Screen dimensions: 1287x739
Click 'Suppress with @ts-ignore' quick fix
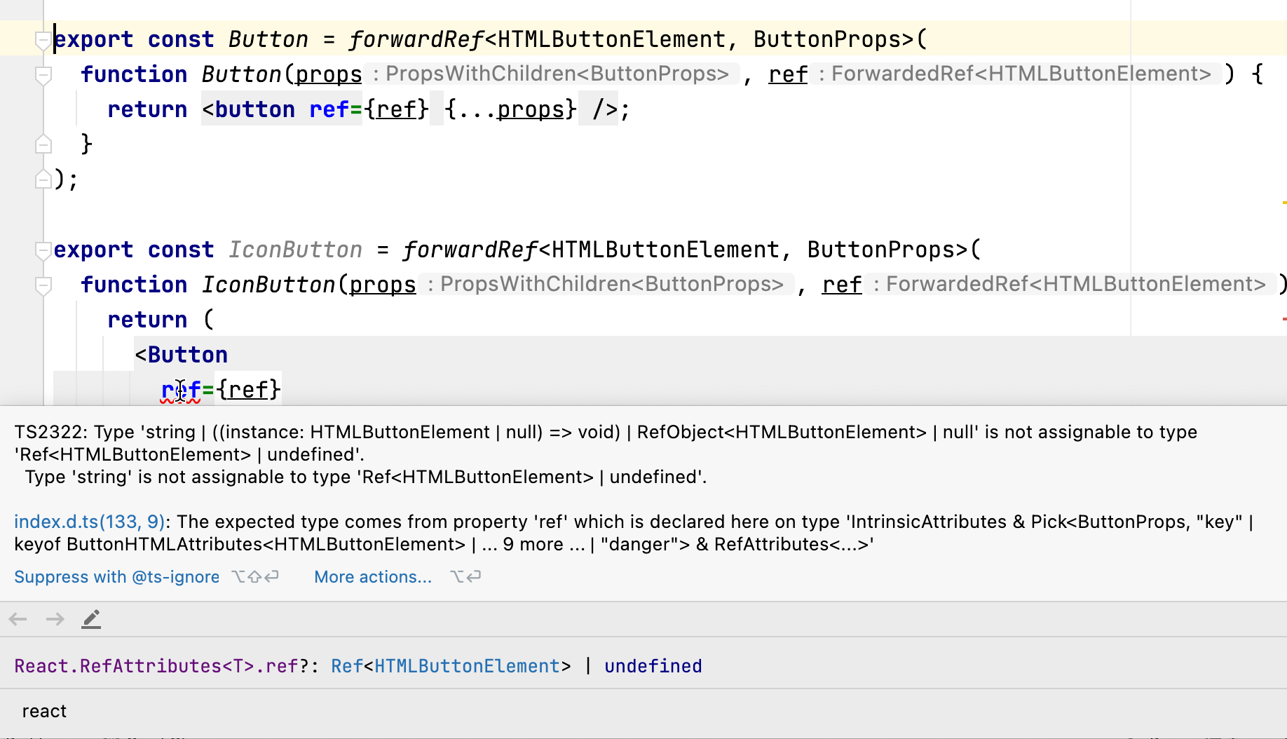click(116, 577)
